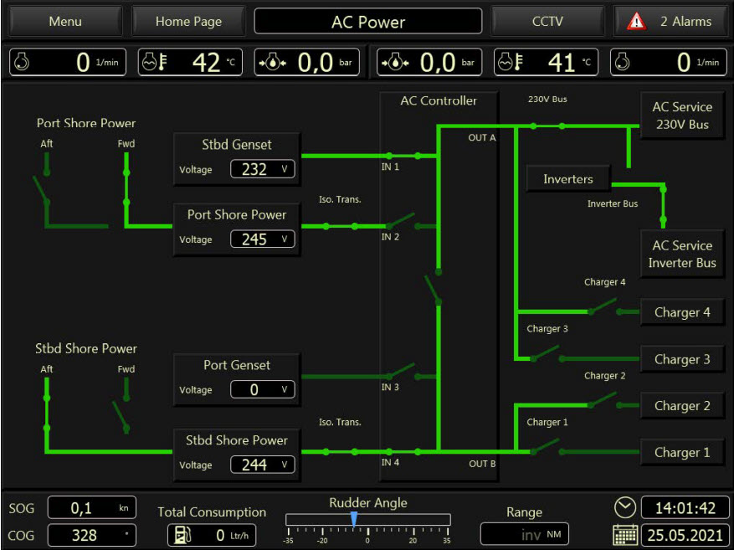
Task: Select the Inverters button
Action: click(x=567, y=179)
